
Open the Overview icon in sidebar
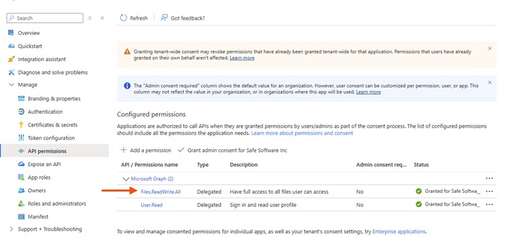coord(11,33)
